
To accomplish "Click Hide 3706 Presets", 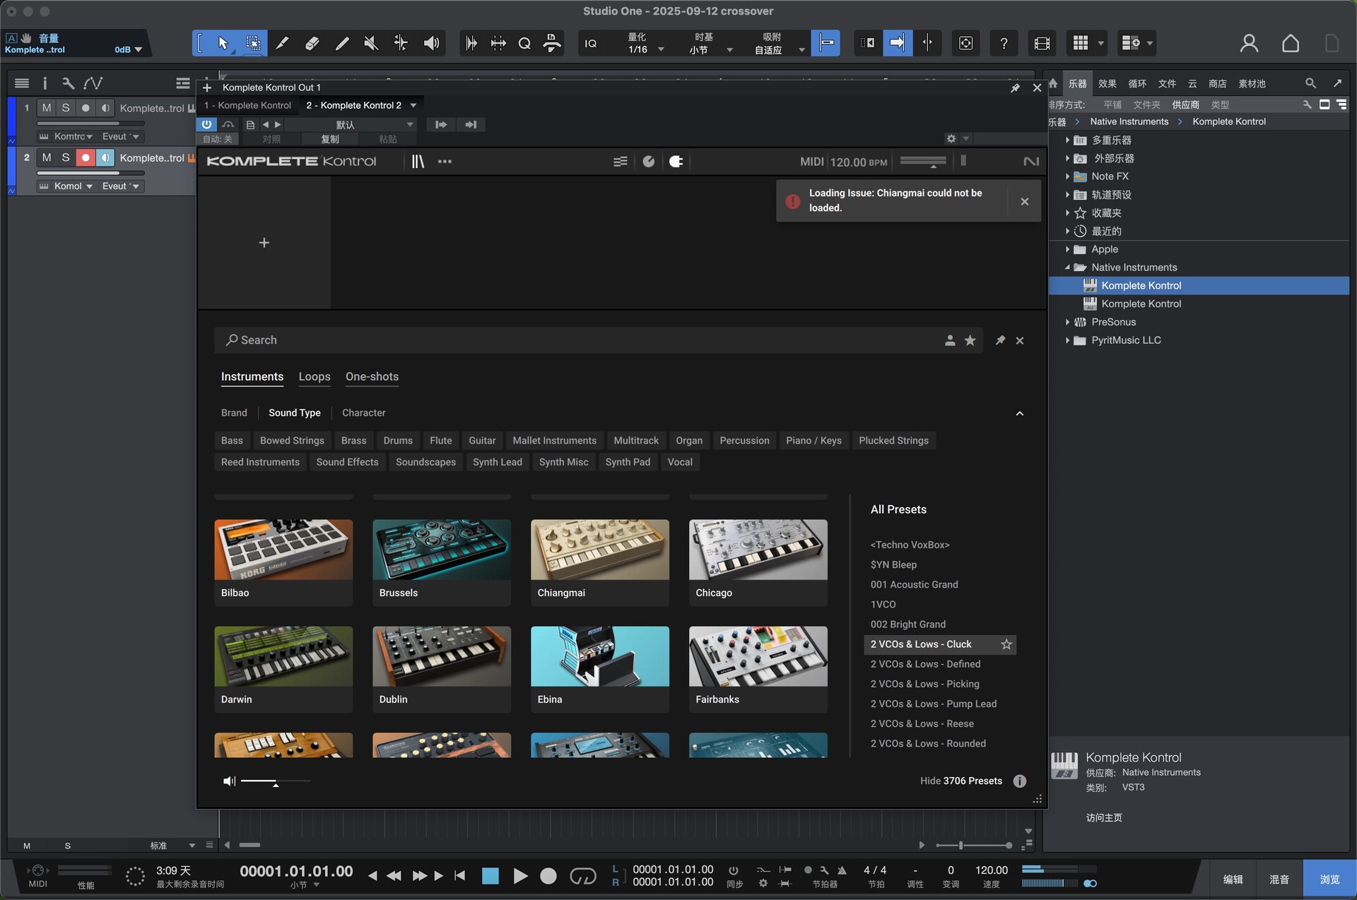I will (961, 781).
